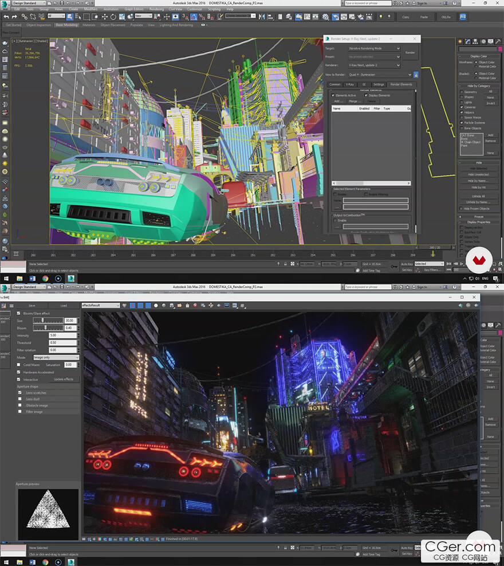Adjust the Bloom slider
The image size is (504, 566).
click(48, 328)
